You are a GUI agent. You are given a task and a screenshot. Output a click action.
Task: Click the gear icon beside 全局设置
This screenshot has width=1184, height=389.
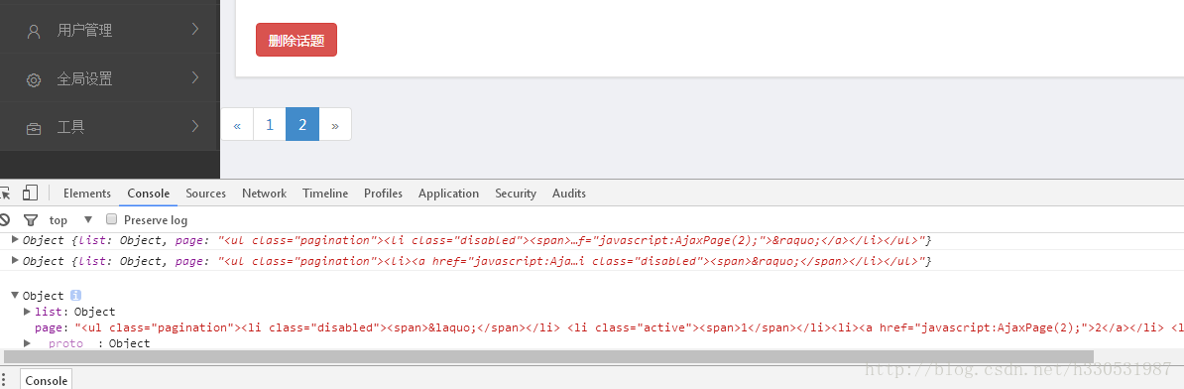click(34, 79)
